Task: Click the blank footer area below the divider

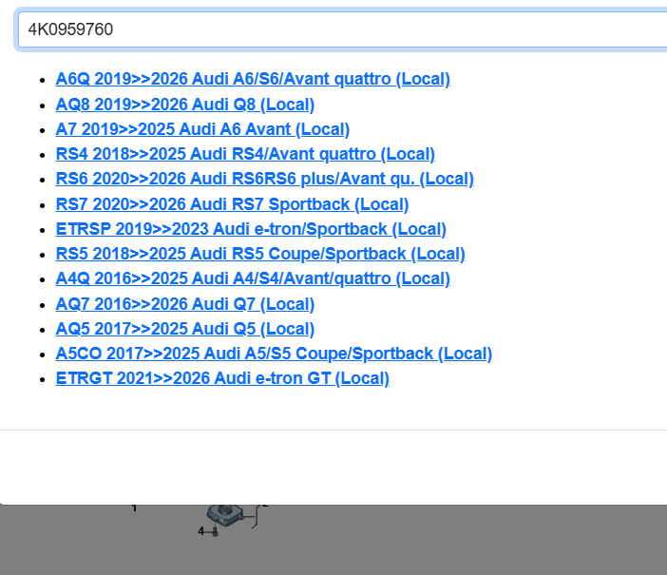Action: pyautogui.click(x=333, y=466)
